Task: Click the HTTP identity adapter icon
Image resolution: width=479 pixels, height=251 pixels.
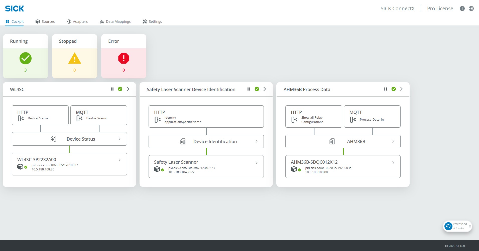Action: pyautogui.click(x=158, y=120)
